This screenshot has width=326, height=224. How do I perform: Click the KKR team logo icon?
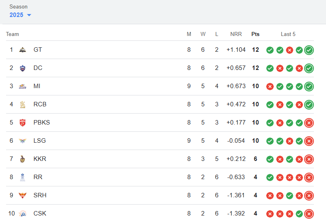[23, 159]
